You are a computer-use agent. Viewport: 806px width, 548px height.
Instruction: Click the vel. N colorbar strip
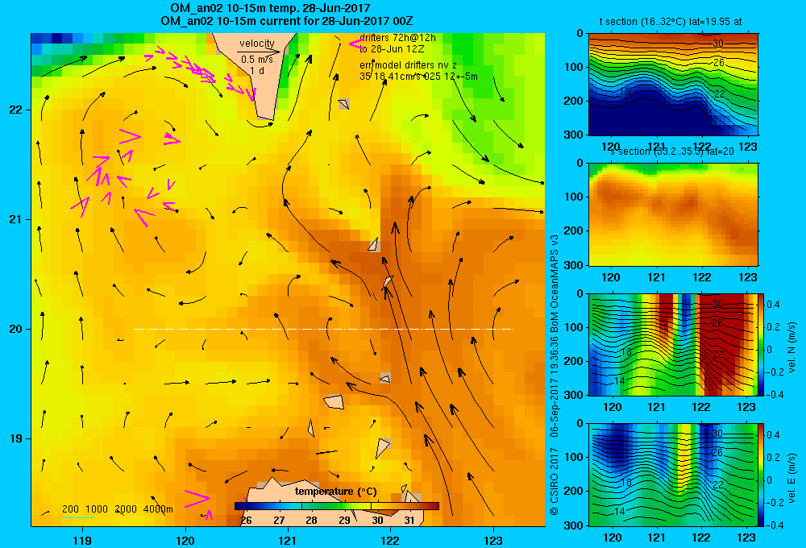pyautogui.click(x=762, y=344)
